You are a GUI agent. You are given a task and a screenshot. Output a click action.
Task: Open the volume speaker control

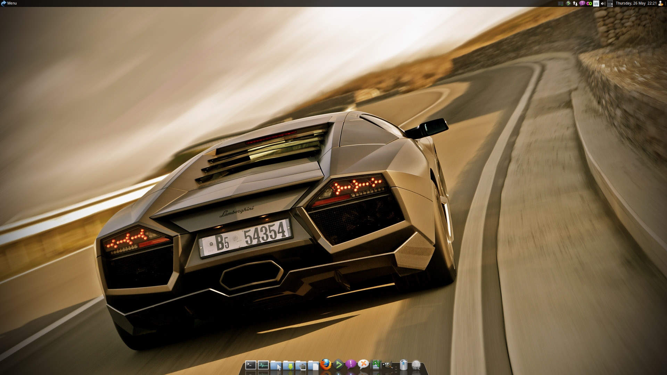click(603, 3)
